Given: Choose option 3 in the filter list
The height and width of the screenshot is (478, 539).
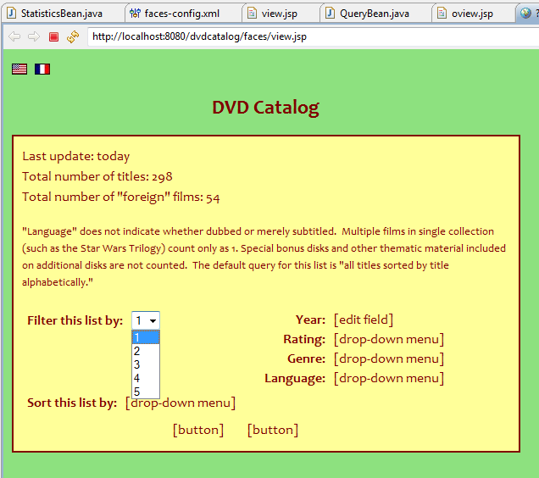Looking at the screenshot, I should click(x=146, y=364).
